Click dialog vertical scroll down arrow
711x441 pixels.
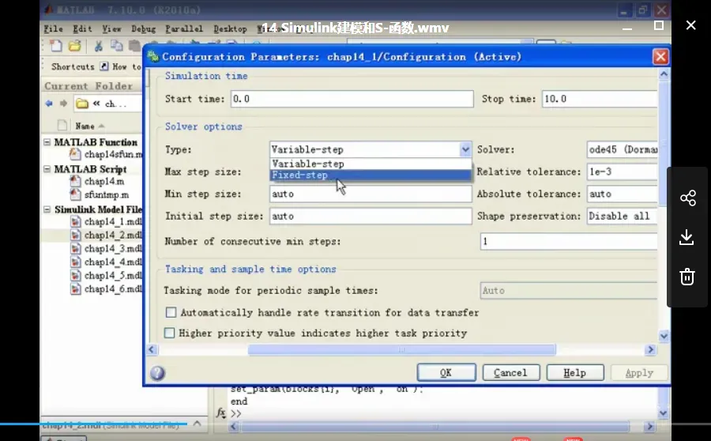(x=664, y=336)
